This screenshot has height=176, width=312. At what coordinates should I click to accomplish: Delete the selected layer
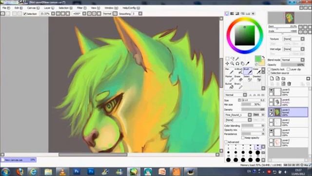coord(289,84)
